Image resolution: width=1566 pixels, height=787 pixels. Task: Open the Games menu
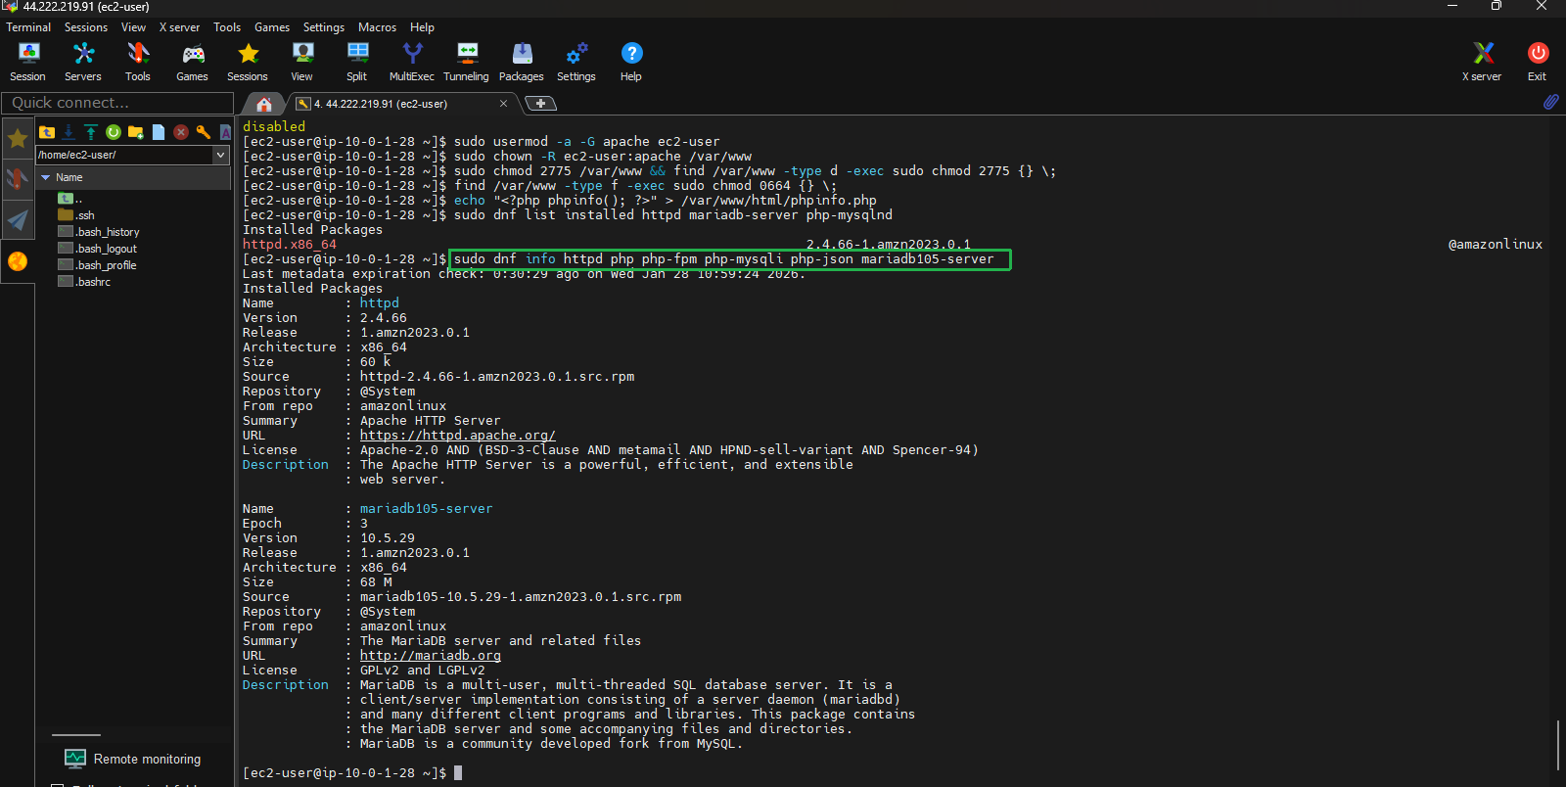pos(272,27)
